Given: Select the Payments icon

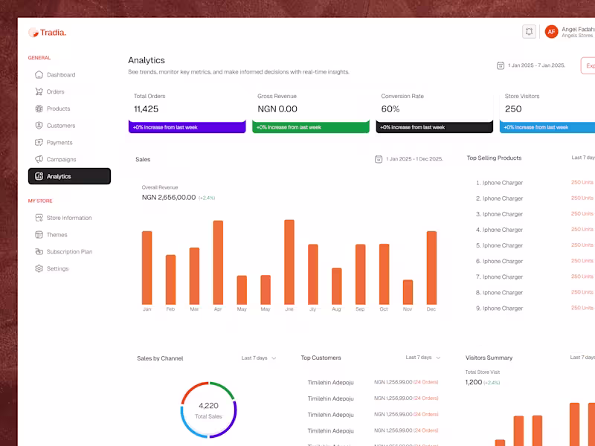Looking at the screenshot, I should coord(39,142).
